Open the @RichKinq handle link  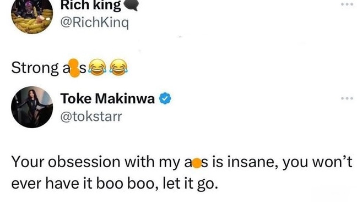(95, 23)
